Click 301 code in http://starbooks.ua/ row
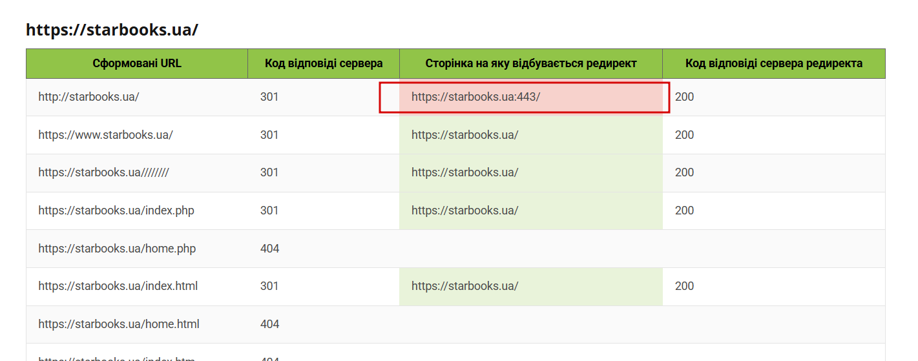The width and height of the screenshot is (918, 361). 269,97
